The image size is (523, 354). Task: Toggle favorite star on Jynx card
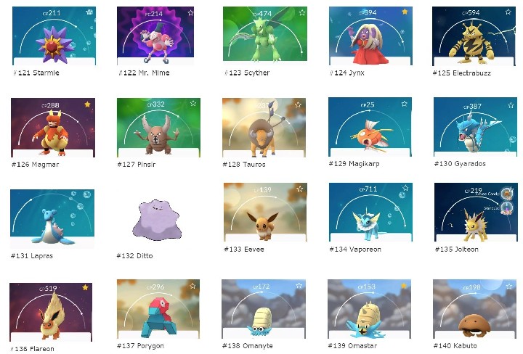pos(405,12)
